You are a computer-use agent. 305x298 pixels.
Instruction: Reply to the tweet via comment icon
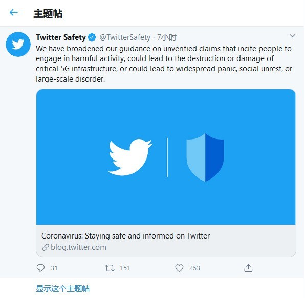point(40,268)
